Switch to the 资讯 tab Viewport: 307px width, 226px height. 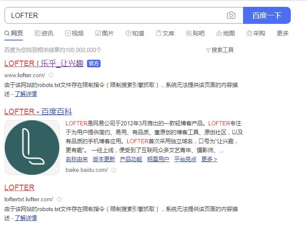pos(44,33)
